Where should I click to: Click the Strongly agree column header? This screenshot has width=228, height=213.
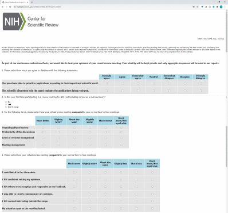107,77
